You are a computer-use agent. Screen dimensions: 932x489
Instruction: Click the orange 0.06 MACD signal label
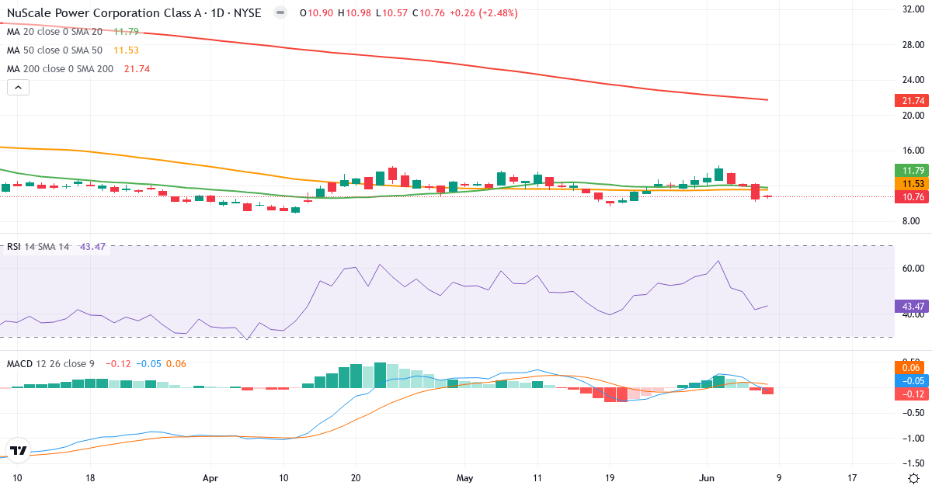pos(913,367)
